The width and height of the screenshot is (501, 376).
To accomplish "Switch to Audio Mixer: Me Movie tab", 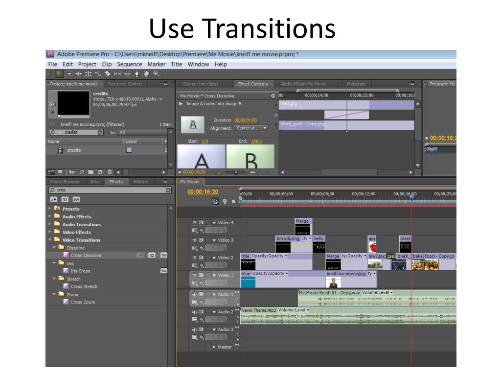I will pos(303,84).
